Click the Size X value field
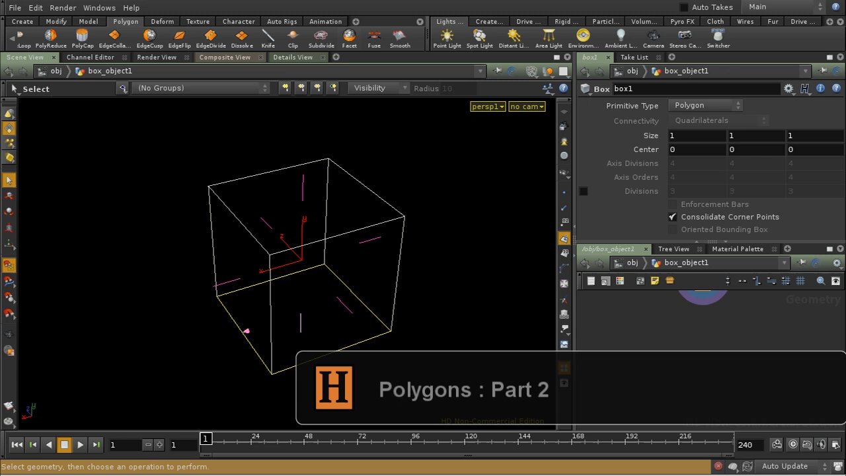Viewport: 846px width, 476px height. pos(697,136)
